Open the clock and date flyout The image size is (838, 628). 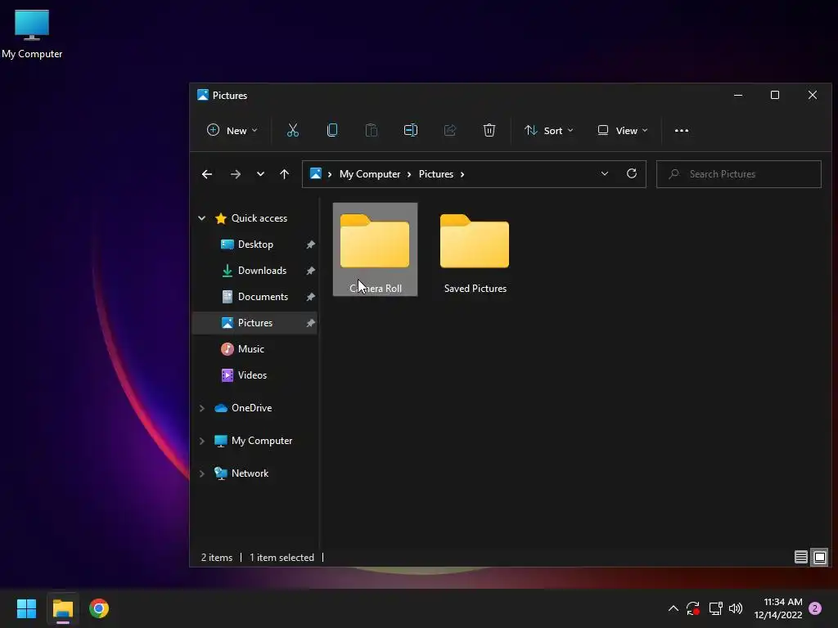[778, 608]
